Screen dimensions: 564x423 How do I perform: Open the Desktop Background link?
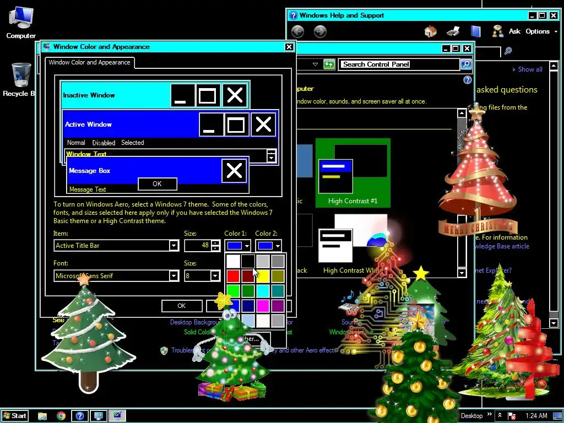pos(194,322)
